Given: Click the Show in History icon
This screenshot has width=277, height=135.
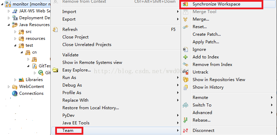Looking at the screenshot, I should point(185,87).
